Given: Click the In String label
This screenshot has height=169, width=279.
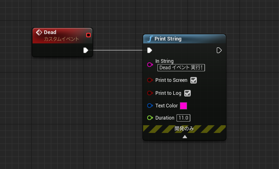Looking at the screenshot, I should [x=164, y=61].
